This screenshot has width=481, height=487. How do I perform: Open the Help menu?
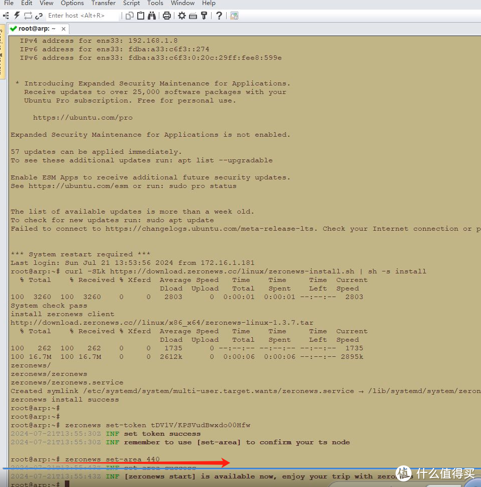(209, 3)
